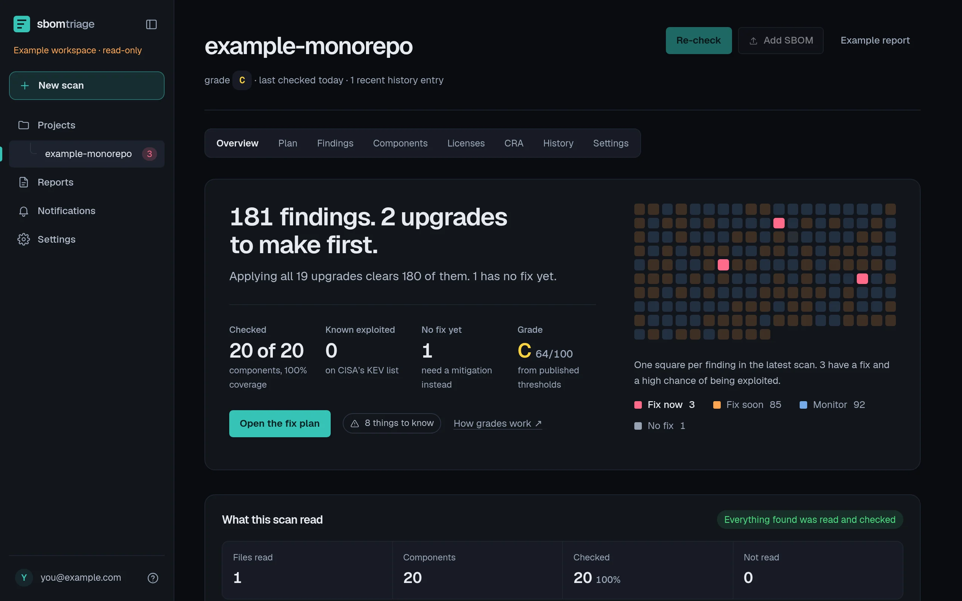Click 'Everything found was read and checked' badge
Viewport: 962px width, 601px height.
810,519
